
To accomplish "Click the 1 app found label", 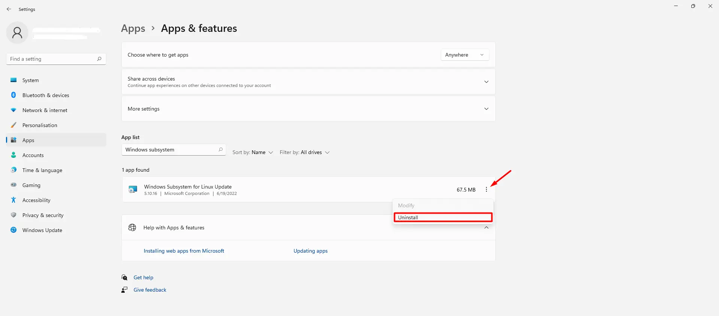I will tap(136, 170).
